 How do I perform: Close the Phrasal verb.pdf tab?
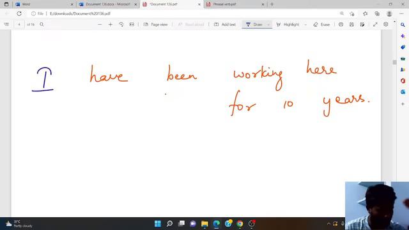coord(263,4)
